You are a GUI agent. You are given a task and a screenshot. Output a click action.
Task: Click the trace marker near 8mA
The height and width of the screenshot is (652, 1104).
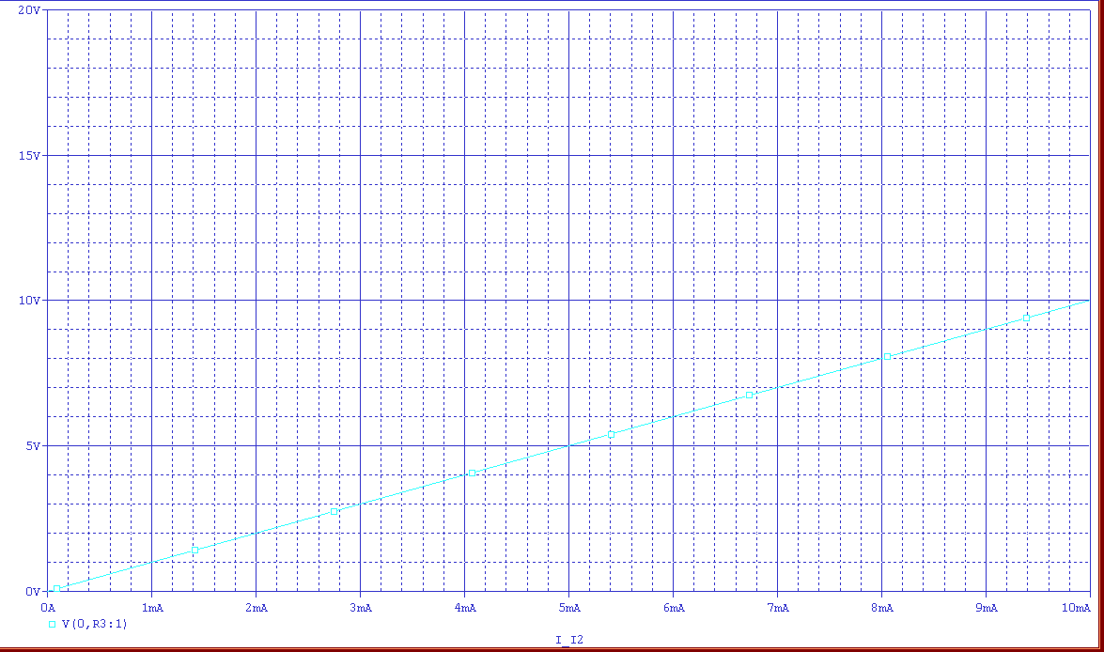coord(887,357)
